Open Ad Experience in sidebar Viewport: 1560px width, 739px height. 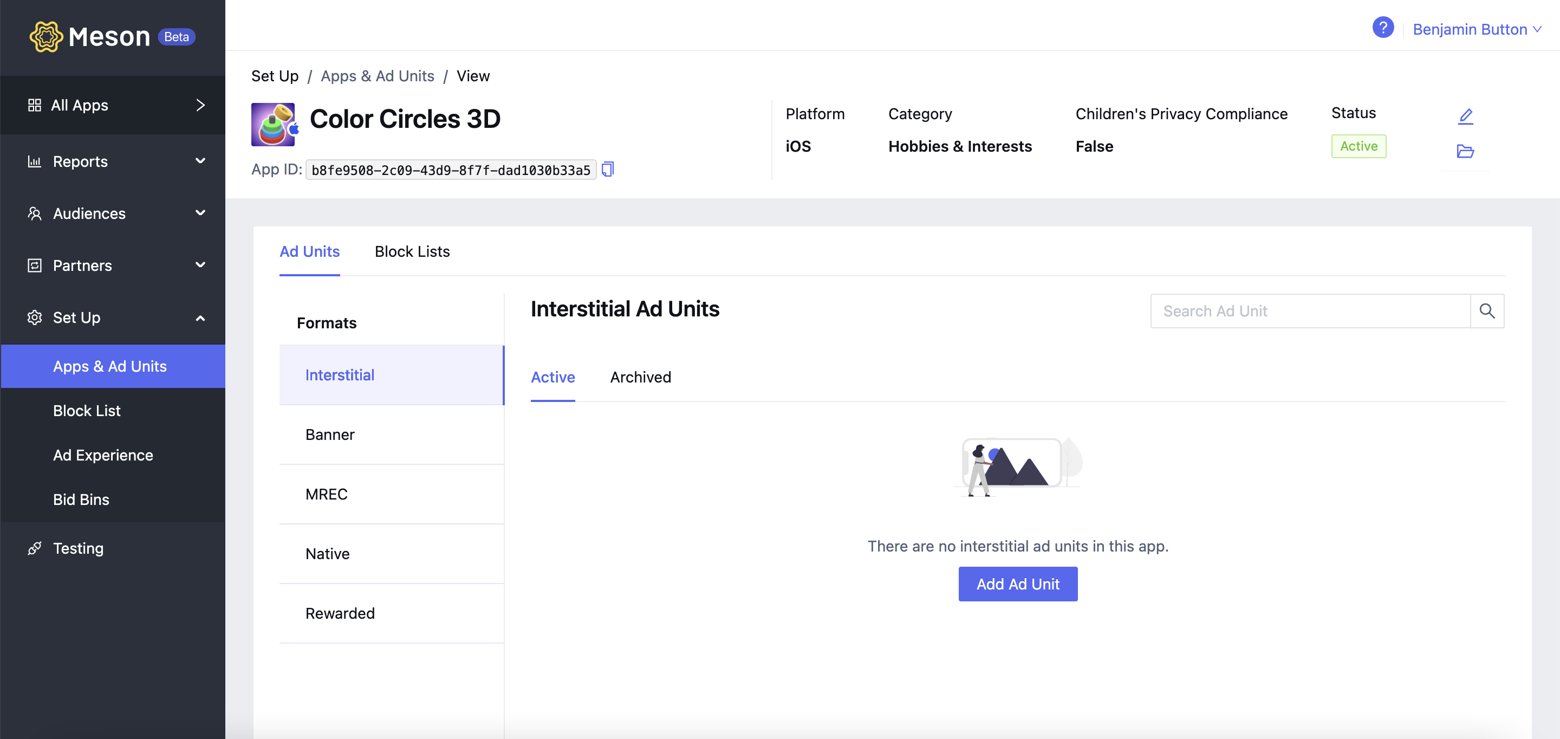[113, 455]
